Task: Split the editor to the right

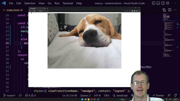Action: pyautogui.click(x=170, y=10)
